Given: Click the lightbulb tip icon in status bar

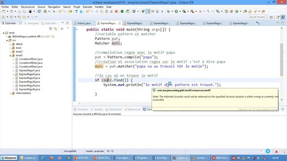Looking at the screenshot, I should 284,151.
